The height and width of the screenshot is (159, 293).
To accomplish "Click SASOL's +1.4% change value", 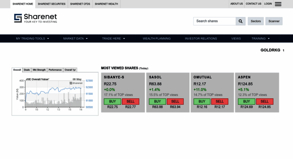I will pos(155,90).
